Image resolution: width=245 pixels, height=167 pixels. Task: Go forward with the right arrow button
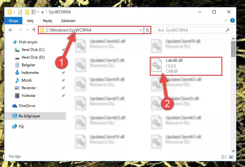(x=20, y=30)
